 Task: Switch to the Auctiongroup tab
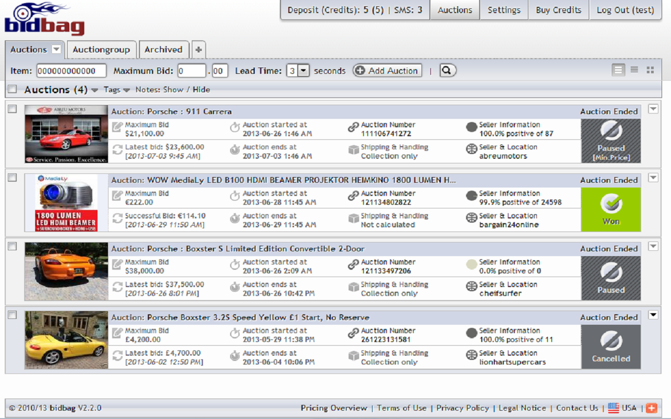coord(101,50)
